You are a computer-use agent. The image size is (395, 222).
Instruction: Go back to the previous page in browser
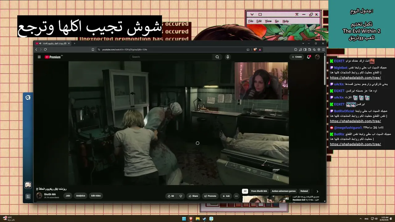pyautogui.click(x=36, y=49)
